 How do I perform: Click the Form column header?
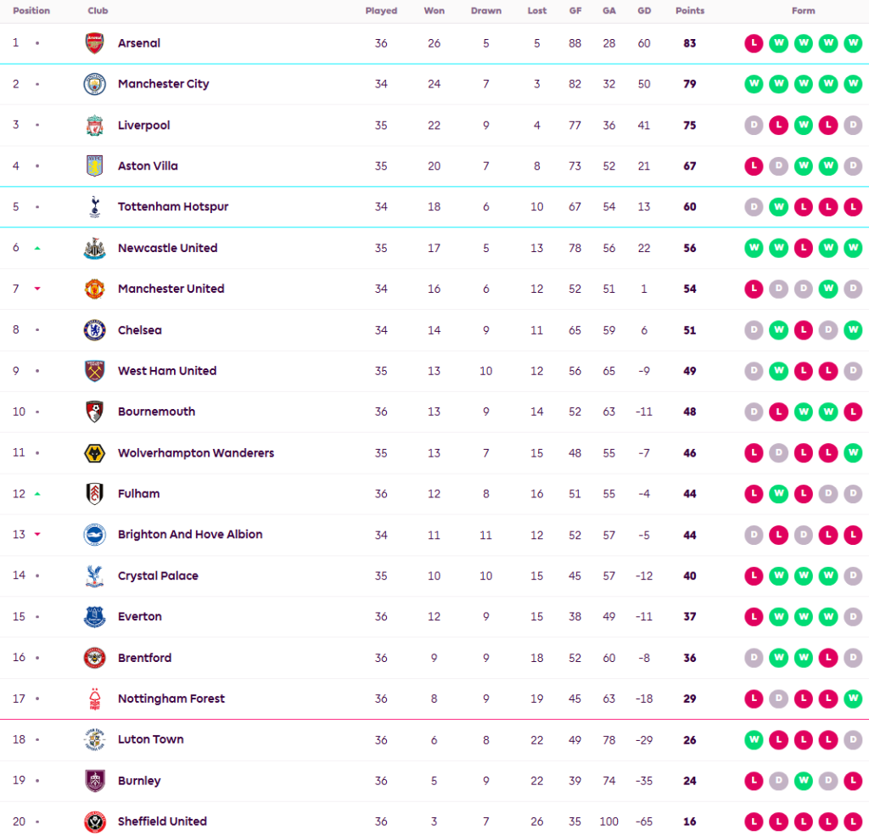point(803,11)
